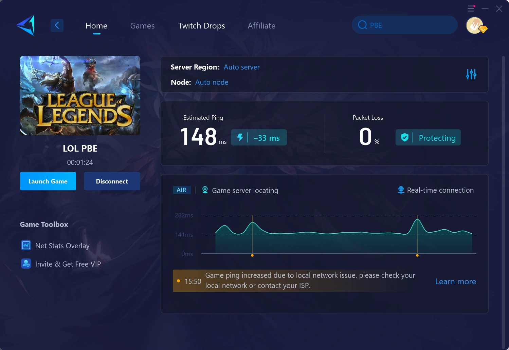Click the Real-time connection globe icon
Screen dimensions: 509x350
pos(401,190)
